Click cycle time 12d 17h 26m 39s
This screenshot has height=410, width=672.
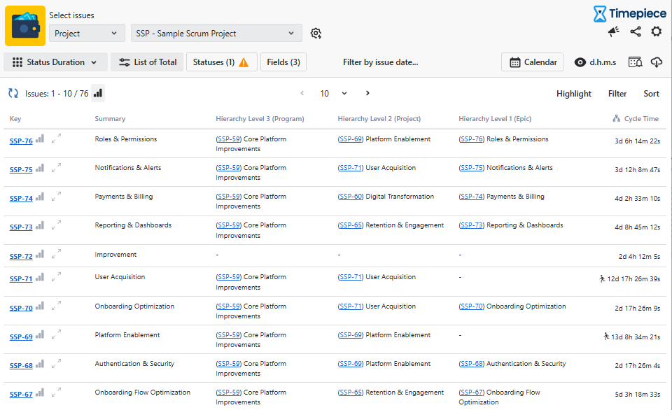tap(633, 279)
